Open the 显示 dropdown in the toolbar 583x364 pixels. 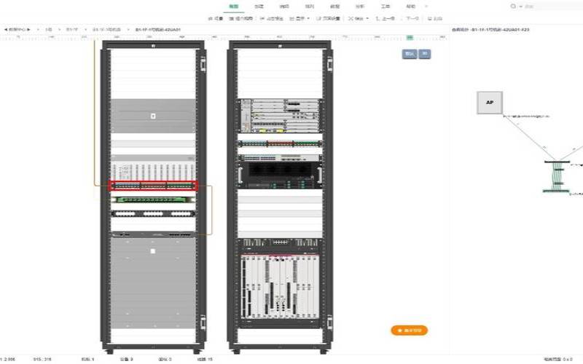point(300,18)
